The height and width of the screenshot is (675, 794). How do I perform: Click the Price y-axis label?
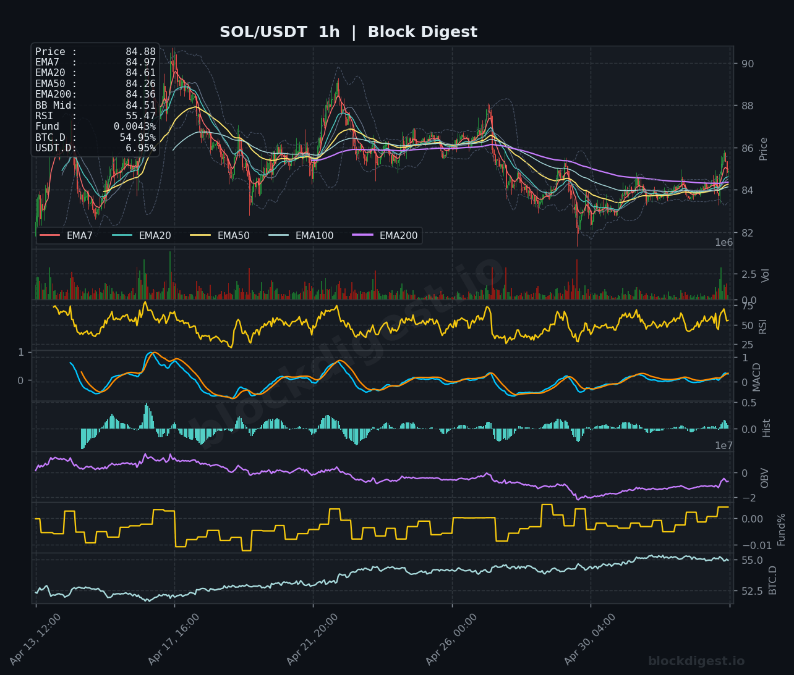(764, 149)
